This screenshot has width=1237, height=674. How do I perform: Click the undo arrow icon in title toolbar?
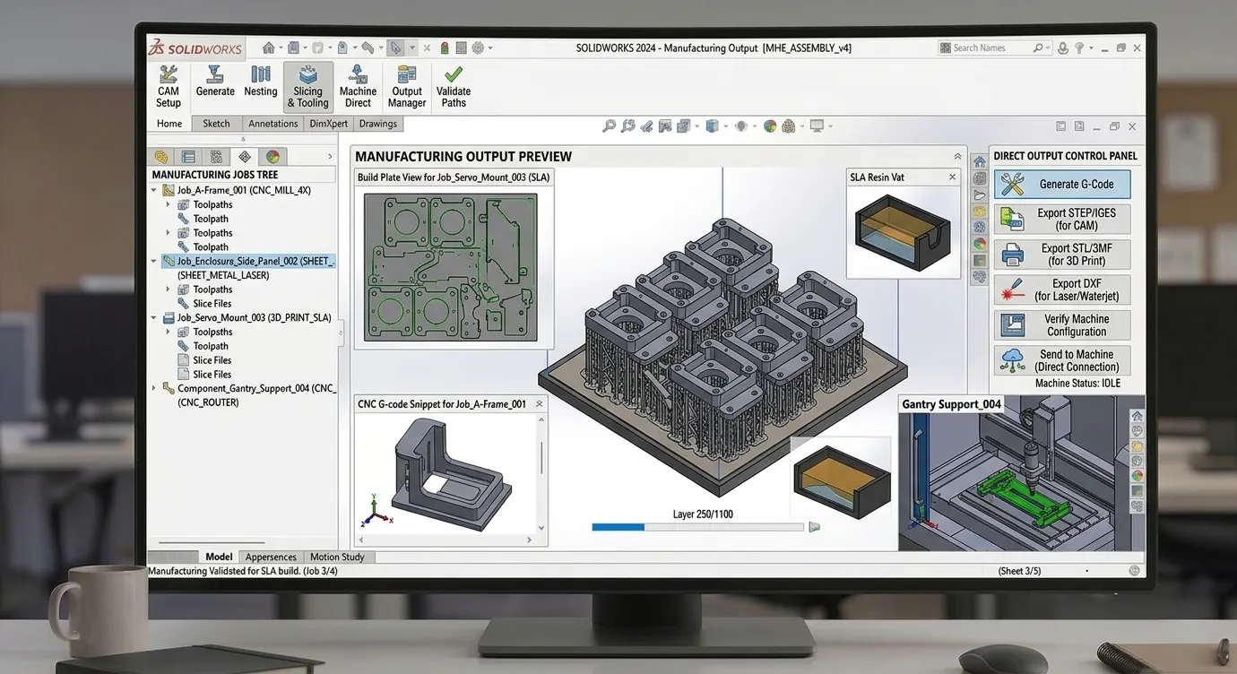(x=368, y=48)
